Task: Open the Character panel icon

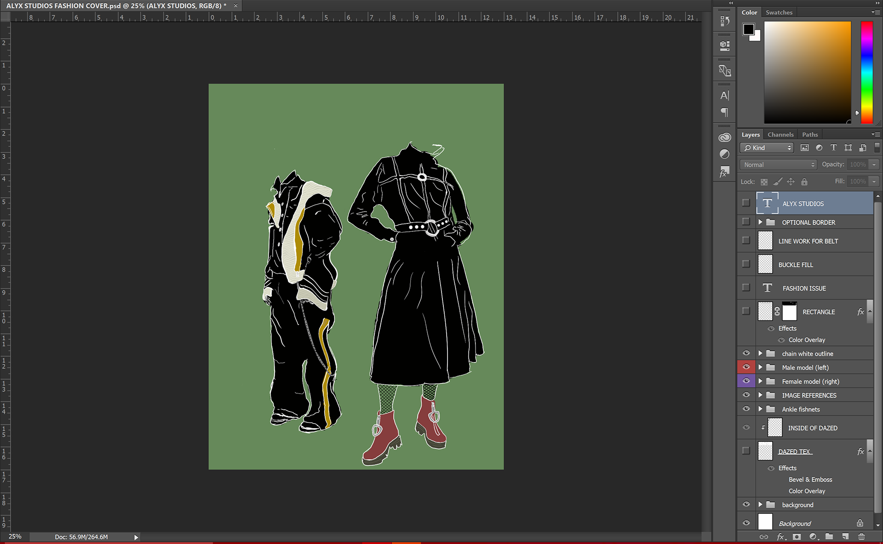Action: point(725,96)
